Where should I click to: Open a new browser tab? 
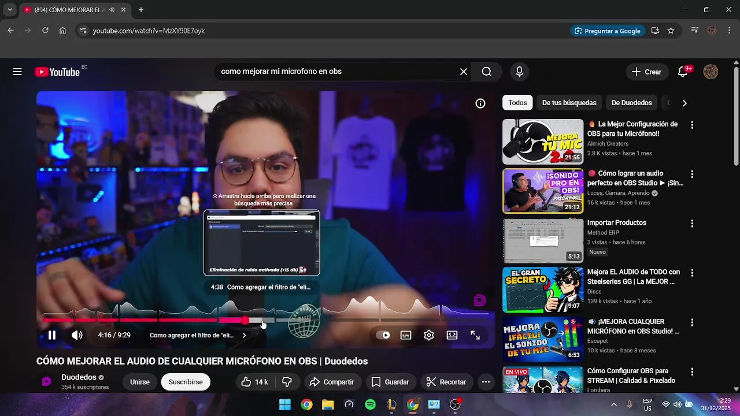140,10
